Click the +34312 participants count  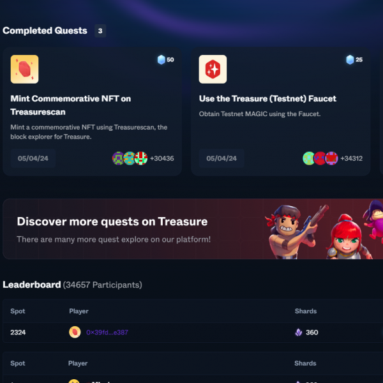click(351, 158)
